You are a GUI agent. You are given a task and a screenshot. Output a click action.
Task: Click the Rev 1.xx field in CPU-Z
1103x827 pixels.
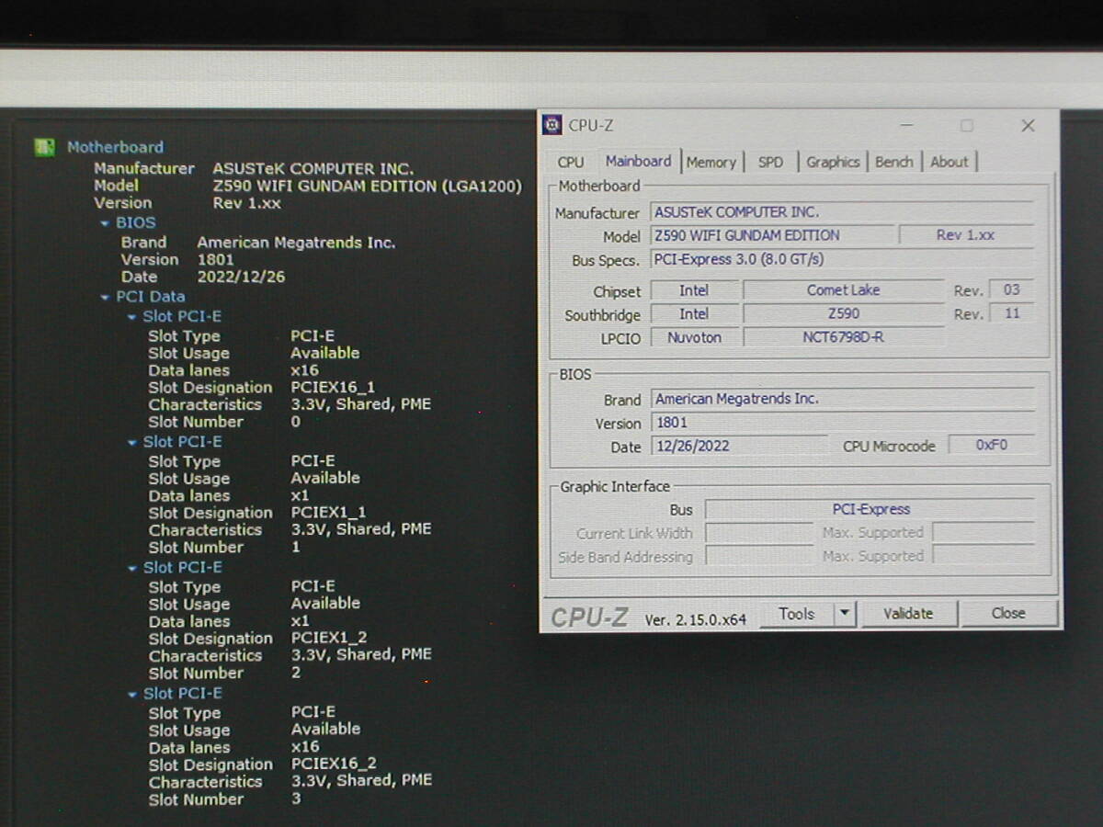[x=966, y=235]
